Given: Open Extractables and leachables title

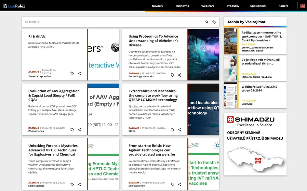Looking at the screenshot, I should click(x=153, y=95).
